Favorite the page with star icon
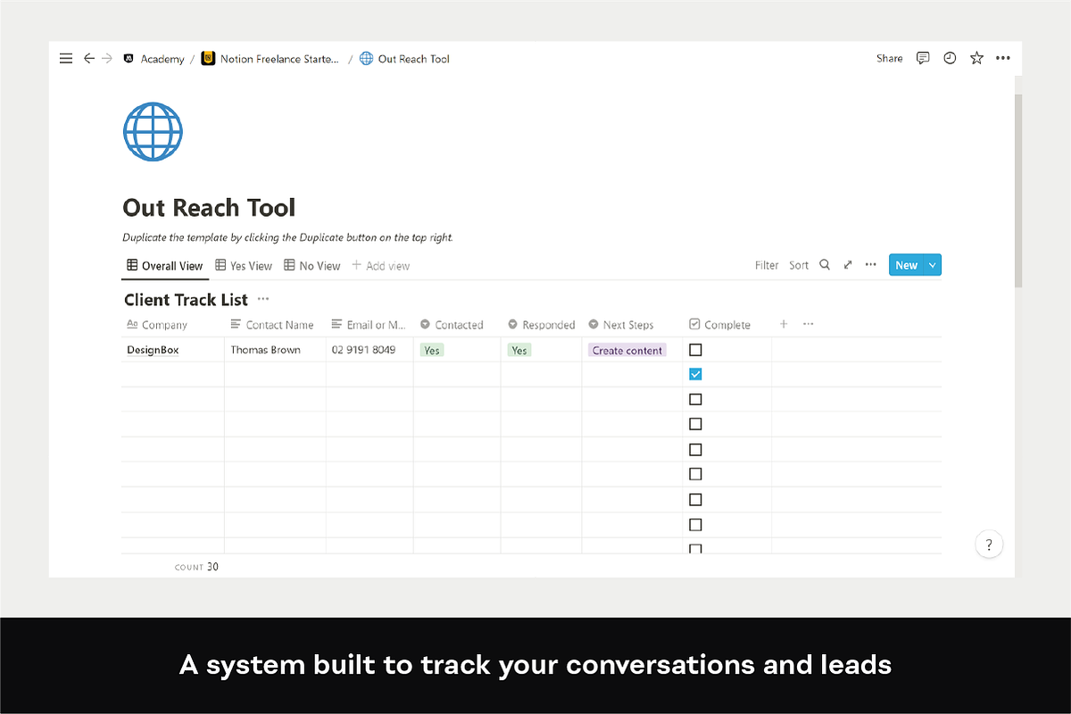 tap(976, 58)
